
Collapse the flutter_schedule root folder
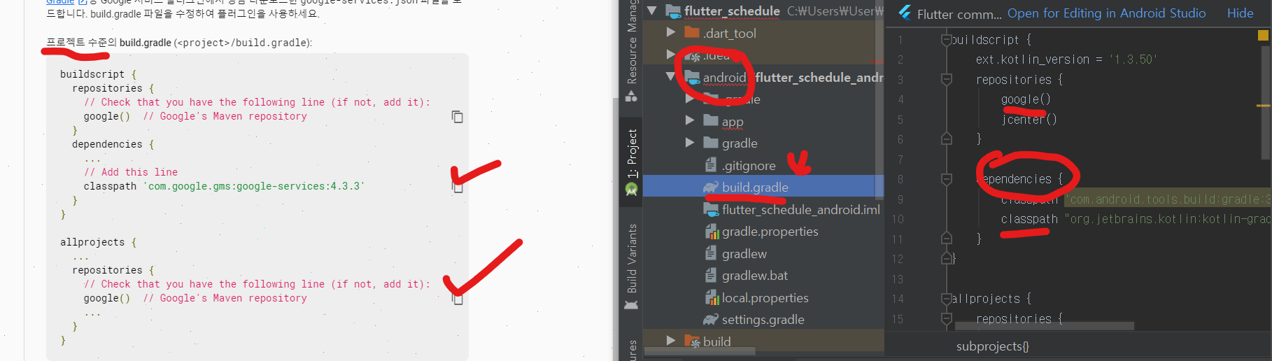pos(652,10)
